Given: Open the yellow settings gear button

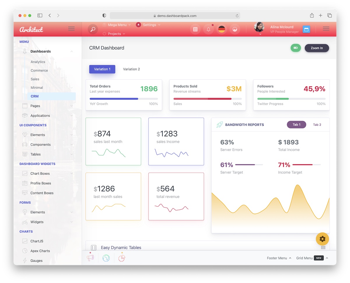Looking at the screenshot, I should click(322, 239).
